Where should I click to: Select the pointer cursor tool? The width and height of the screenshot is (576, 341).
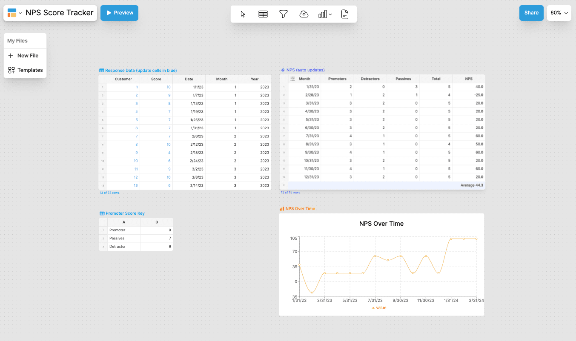point(243,14)
